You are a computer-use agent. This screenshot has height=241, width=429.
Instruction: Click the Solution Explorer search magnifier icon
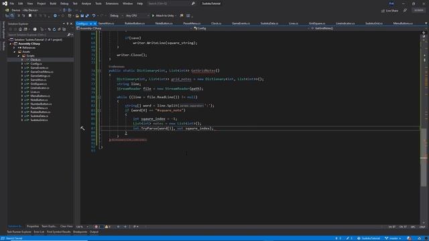68,35
